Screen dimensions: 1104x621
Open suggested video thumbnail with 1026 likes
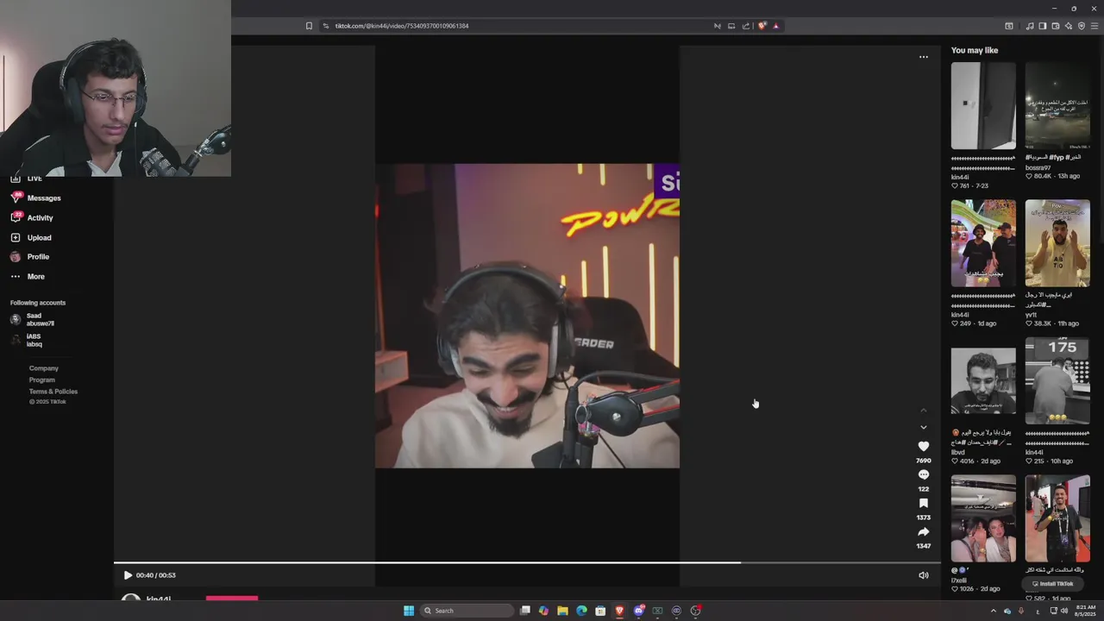[983, 518]
